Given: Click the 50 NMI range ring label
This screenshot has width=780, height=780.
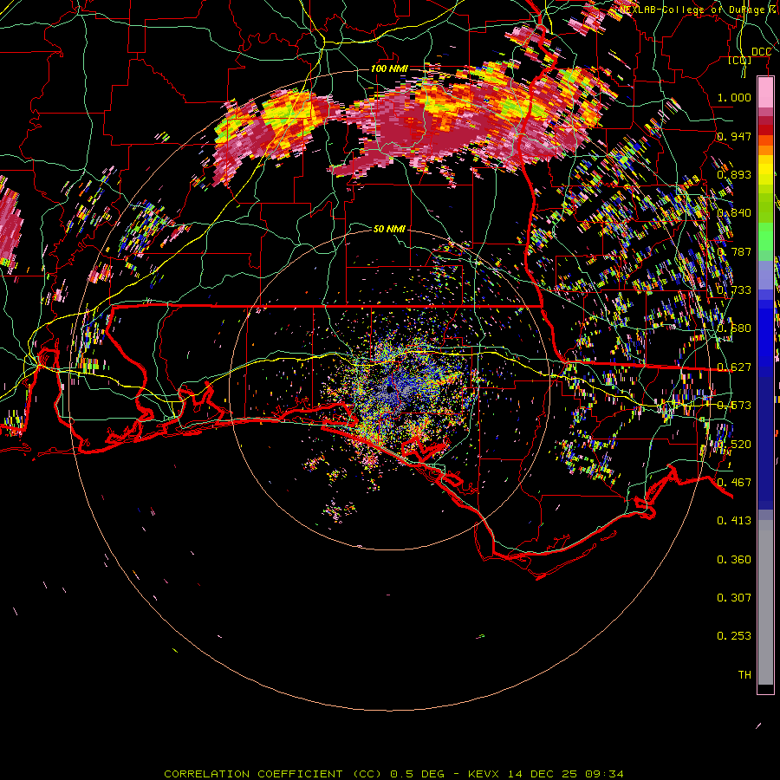Looking at the screenshot, I should coord(389,229).
